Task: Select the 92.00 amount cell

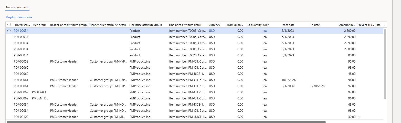Action: 352,86
